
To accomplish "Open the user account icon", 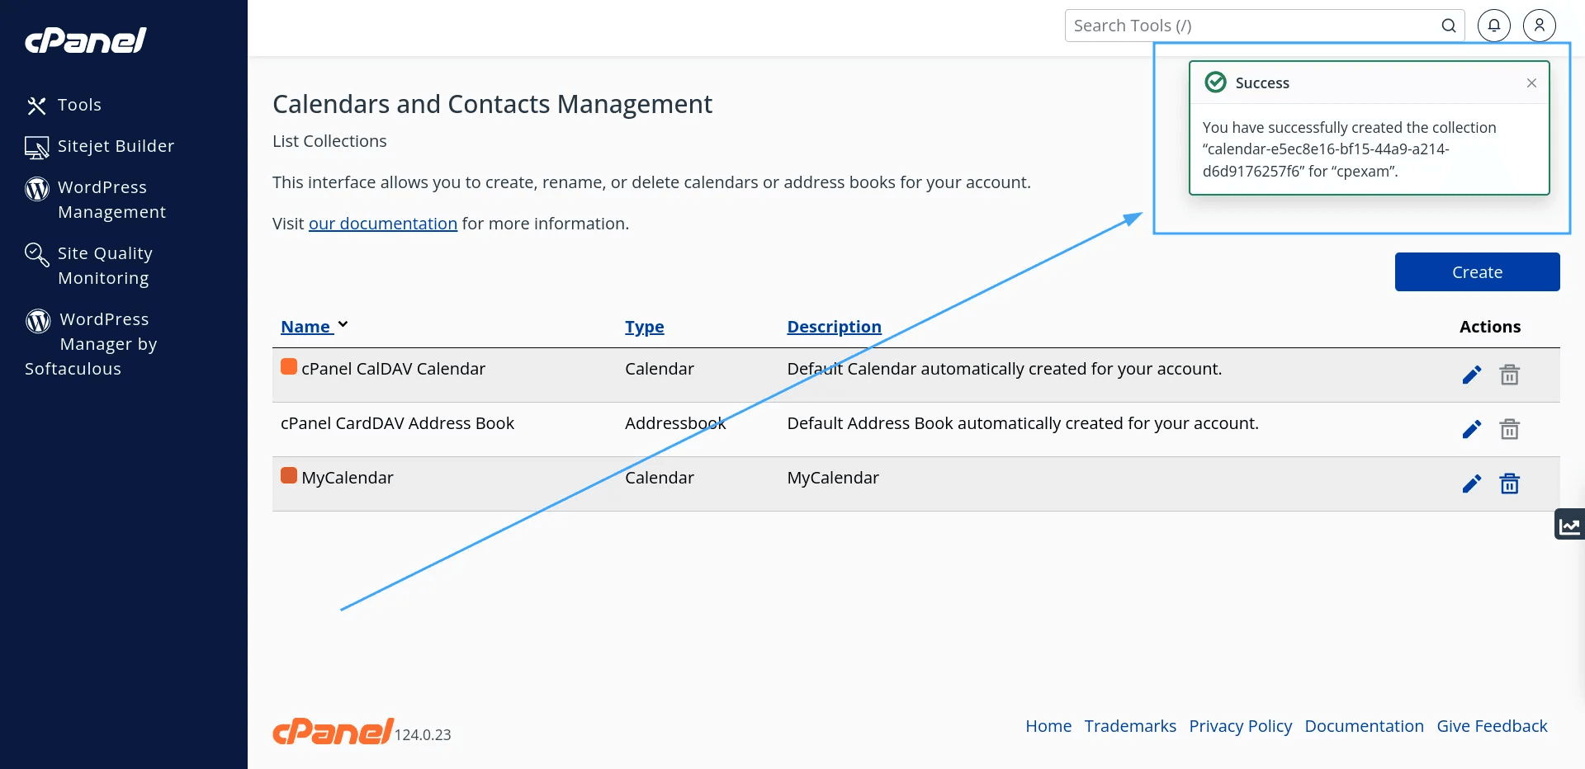I will click(1539, 26).
